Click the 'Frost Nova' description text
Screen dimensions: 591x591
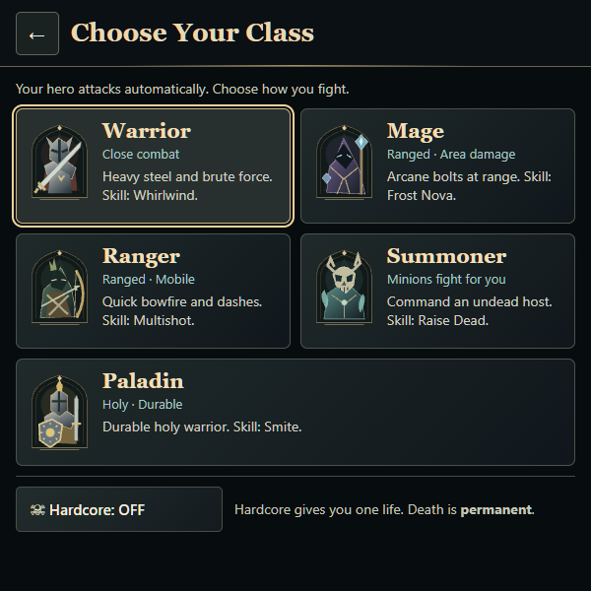coord(422,195)
